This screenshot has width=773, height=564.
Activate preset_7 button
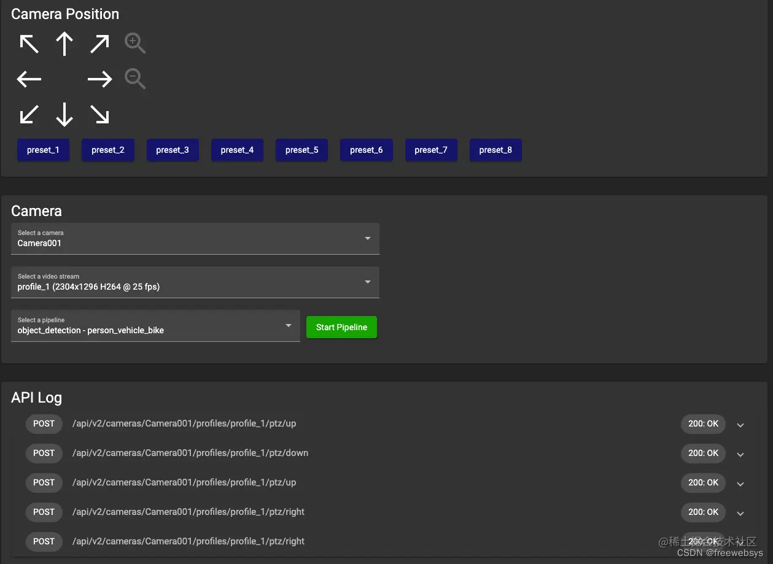431,150
